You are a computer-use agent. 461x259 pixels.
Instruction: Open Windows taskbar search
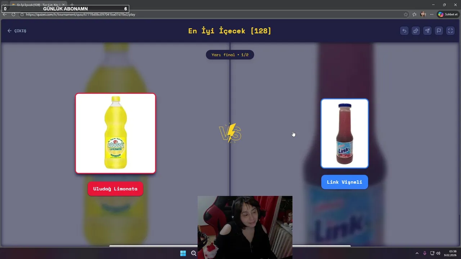coord(194,253)
